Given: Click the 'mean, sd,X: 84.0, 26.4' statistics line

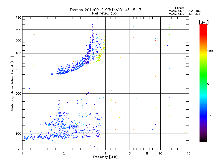Looking at the screenshot, I should point(185,14).
